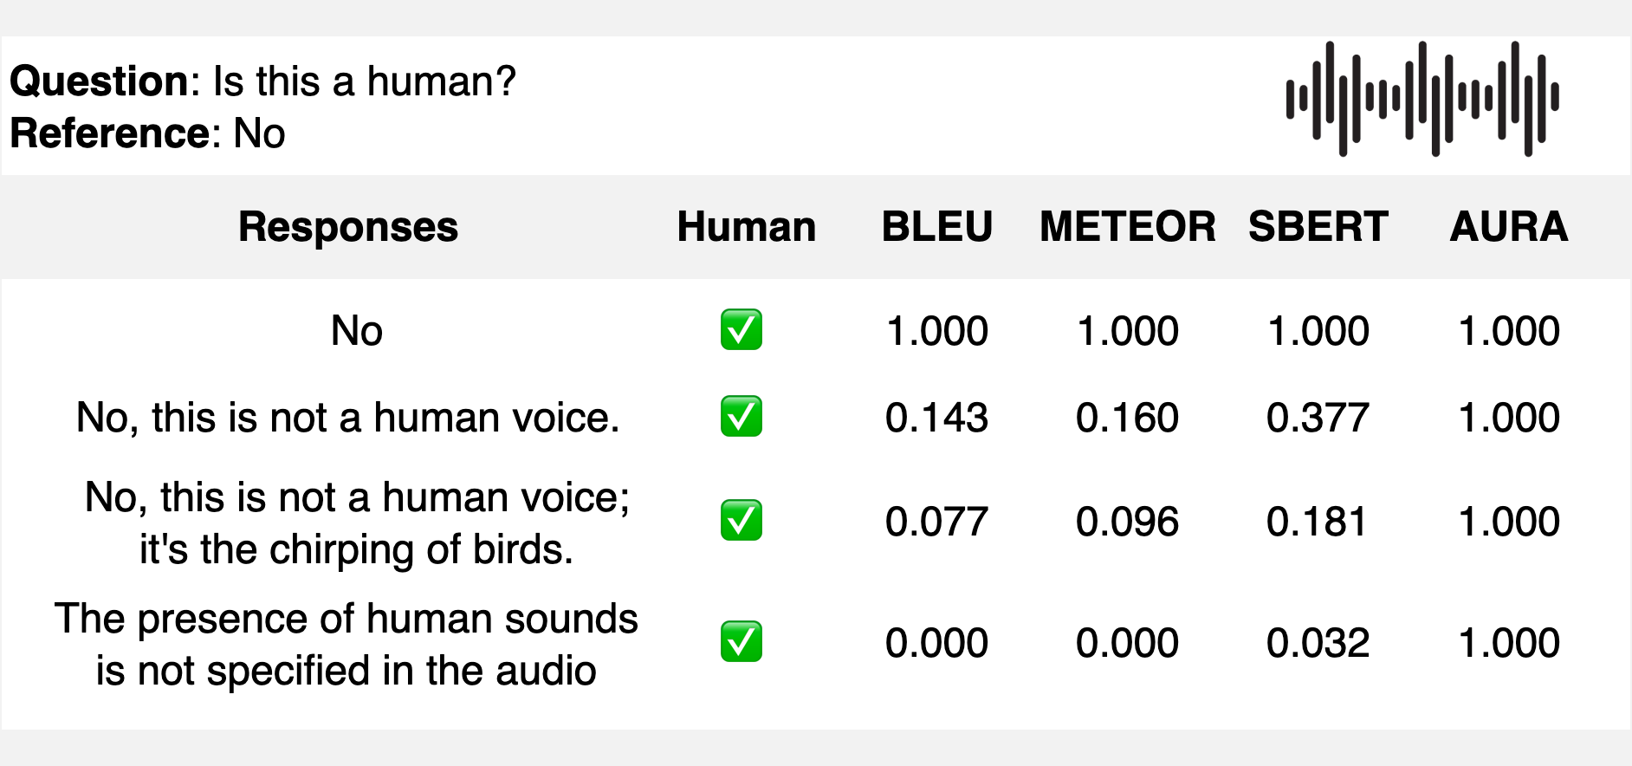The height and width of the screenshot is (766, 1632).
Task: Click the METEOR score 0.096
Action: pos(1127,522)
